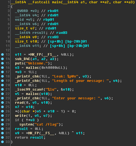Select "Enter your message: " string
This screenshot has height=146, width=136.
(76, 98)
